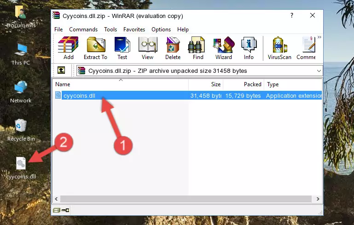Show more toolbar buttons chevron
This screenshot has width=354, height=225.
point(319,37)
